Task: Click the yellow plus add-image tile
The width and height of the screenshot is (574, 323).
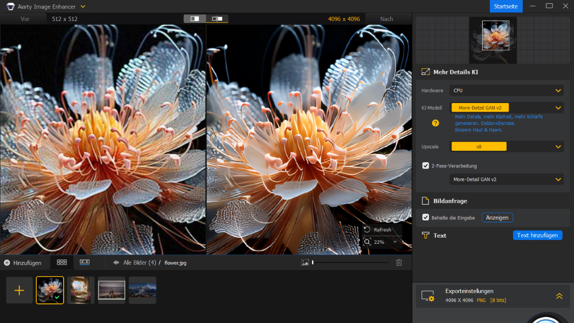Action: point(20,290)
